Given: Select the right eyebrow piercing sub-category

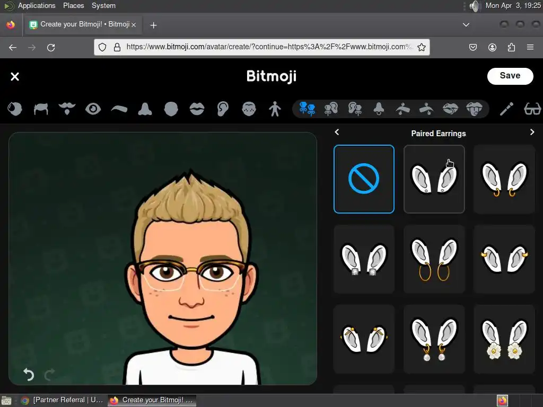Looking at the screenshot, I should click(x=426, y=109).
